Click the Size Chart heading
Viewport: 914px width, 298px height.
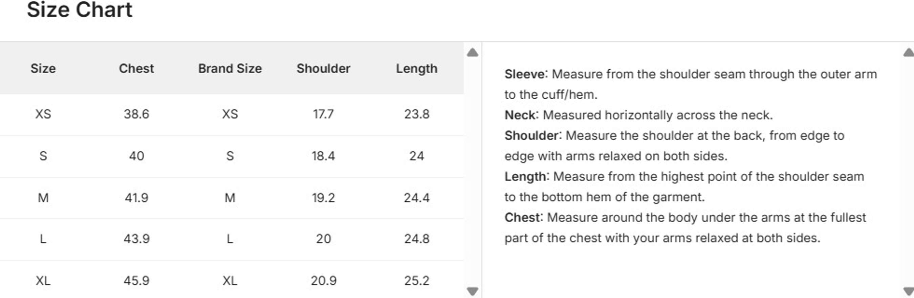coord(80,9)
